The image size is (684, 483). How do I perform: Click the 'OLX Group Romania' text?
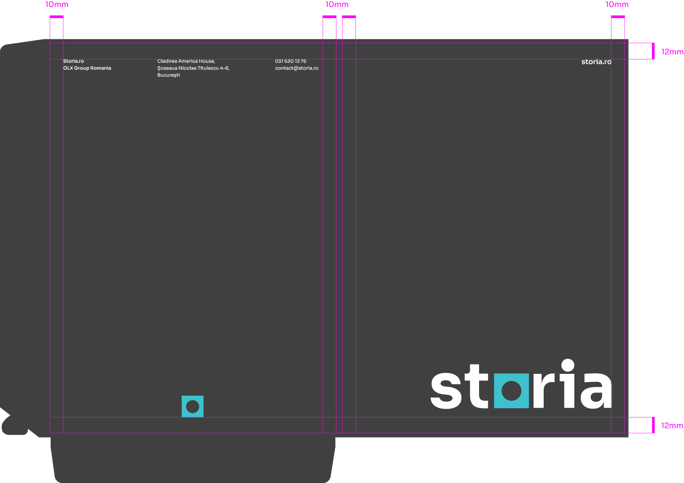tap(87, 68)
